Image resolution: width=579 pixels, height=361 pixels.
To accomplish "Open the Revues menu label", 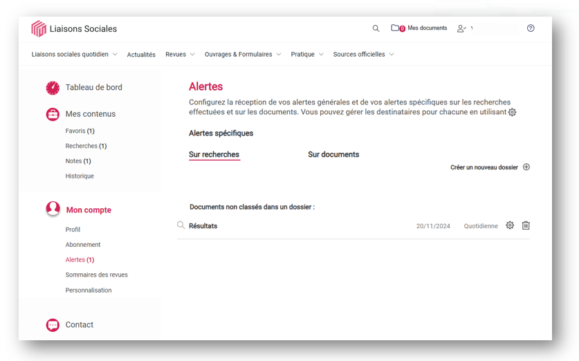I will coord(176,54).
